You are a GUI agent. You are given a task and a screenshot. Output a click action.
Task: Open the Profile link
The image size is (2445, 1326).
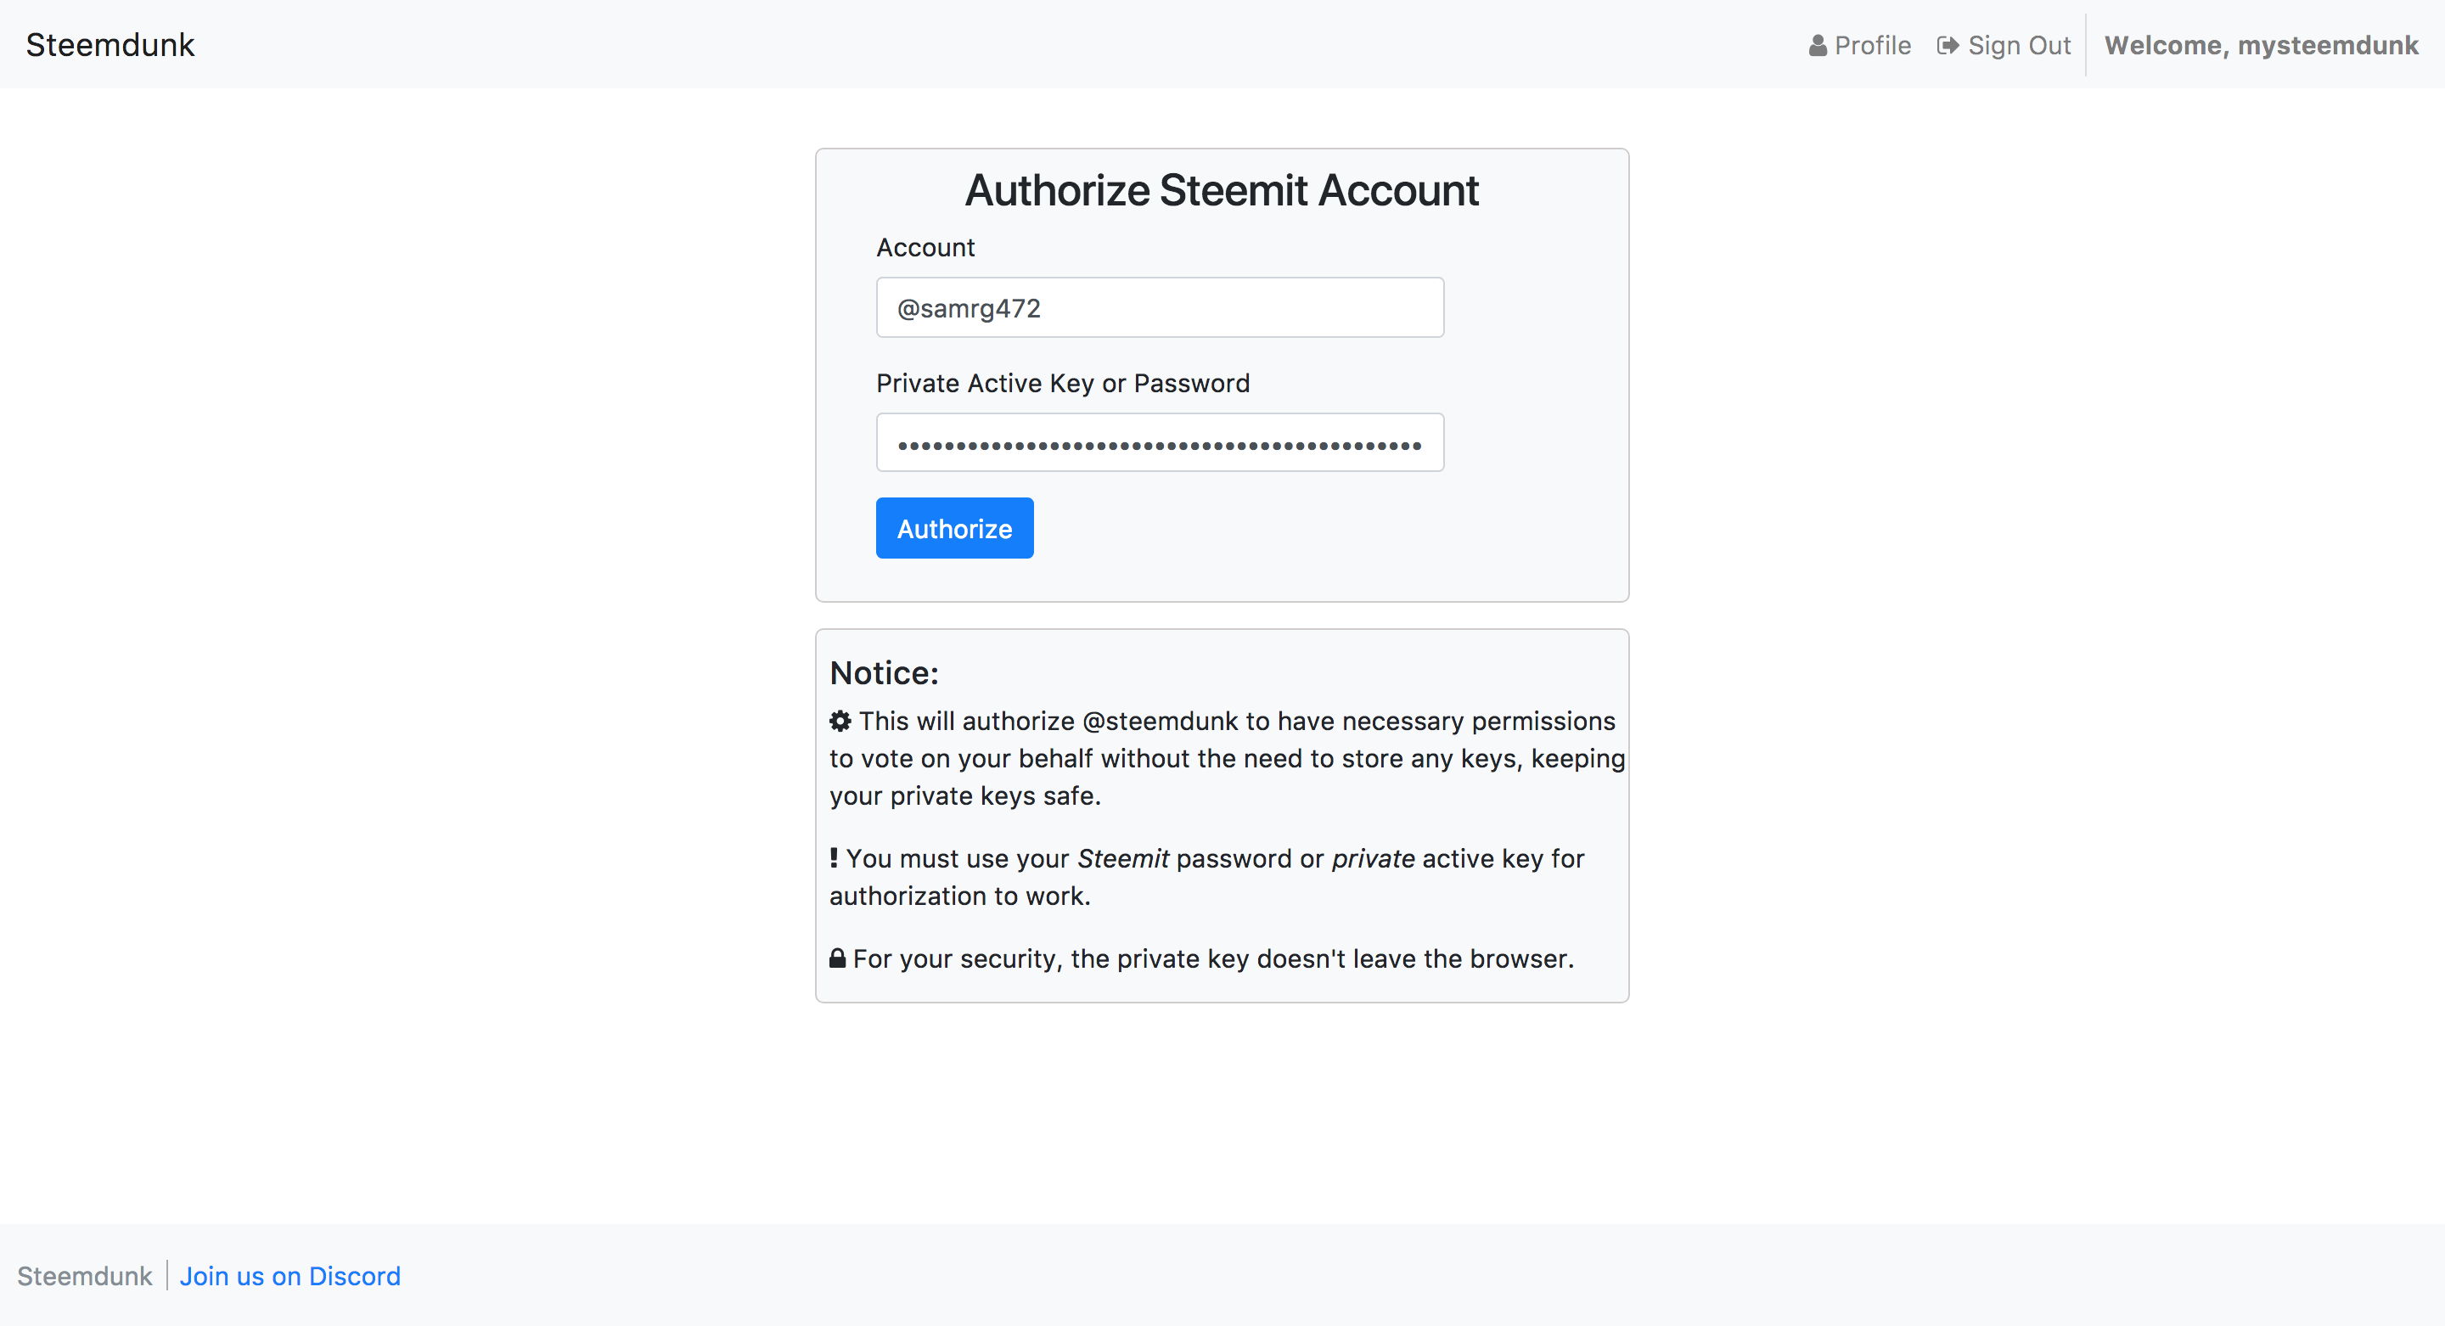1859,45
